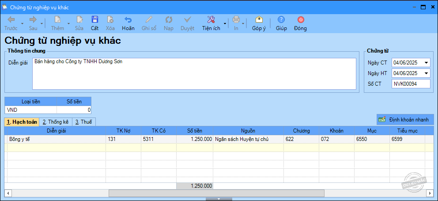Click the Định khoản nhanh button
This screenshot has width=438, height=201.
point(405,120)
